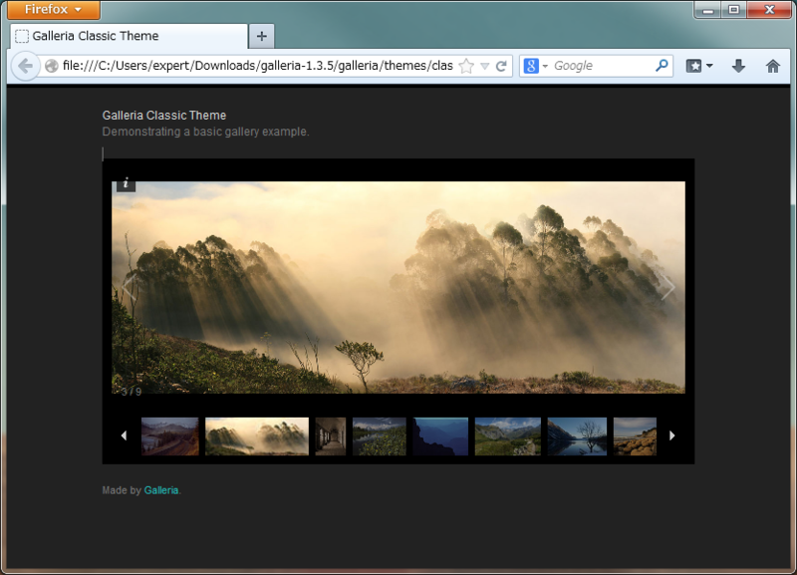Open the Downloads arrow button

pyautogui.click(x=738, y=66)
